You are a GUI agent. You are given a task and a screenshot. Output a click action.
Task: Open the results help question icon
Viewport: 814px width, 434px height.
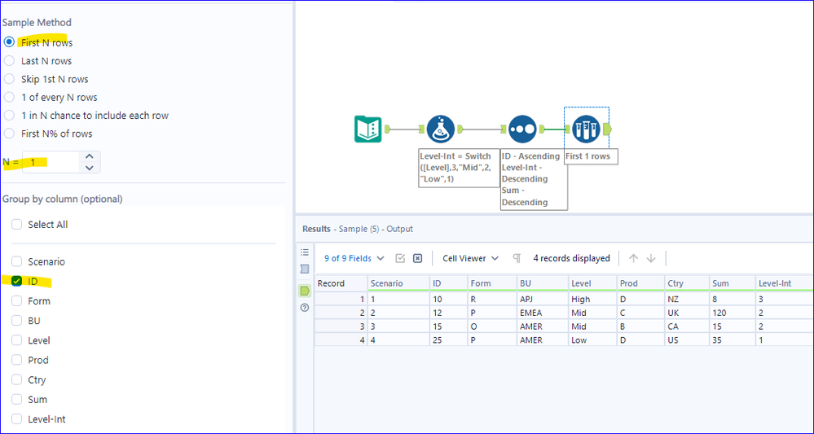coord(305,308)
